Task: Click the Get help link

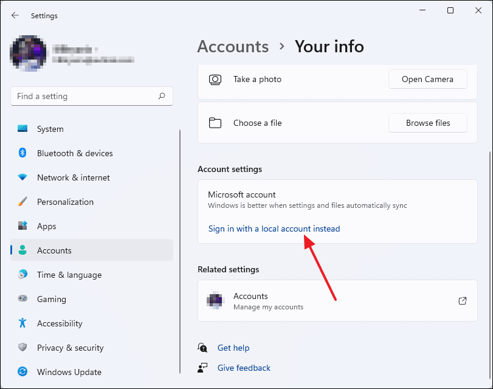Action: 233,348
